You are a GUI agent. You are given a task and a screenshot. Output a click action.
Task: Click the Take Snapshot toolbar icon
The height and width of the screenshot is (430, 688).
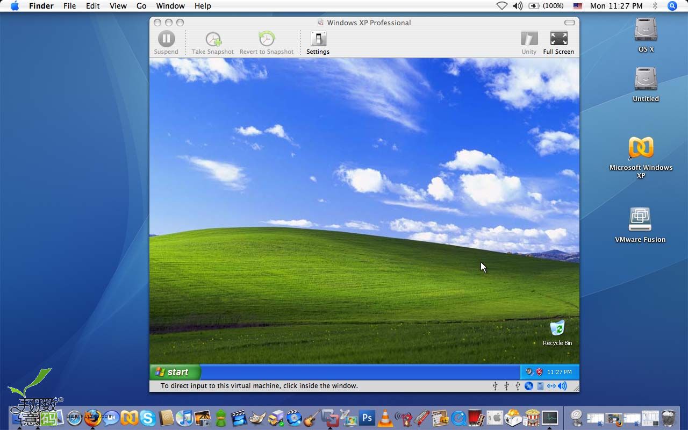pos(213,43)
